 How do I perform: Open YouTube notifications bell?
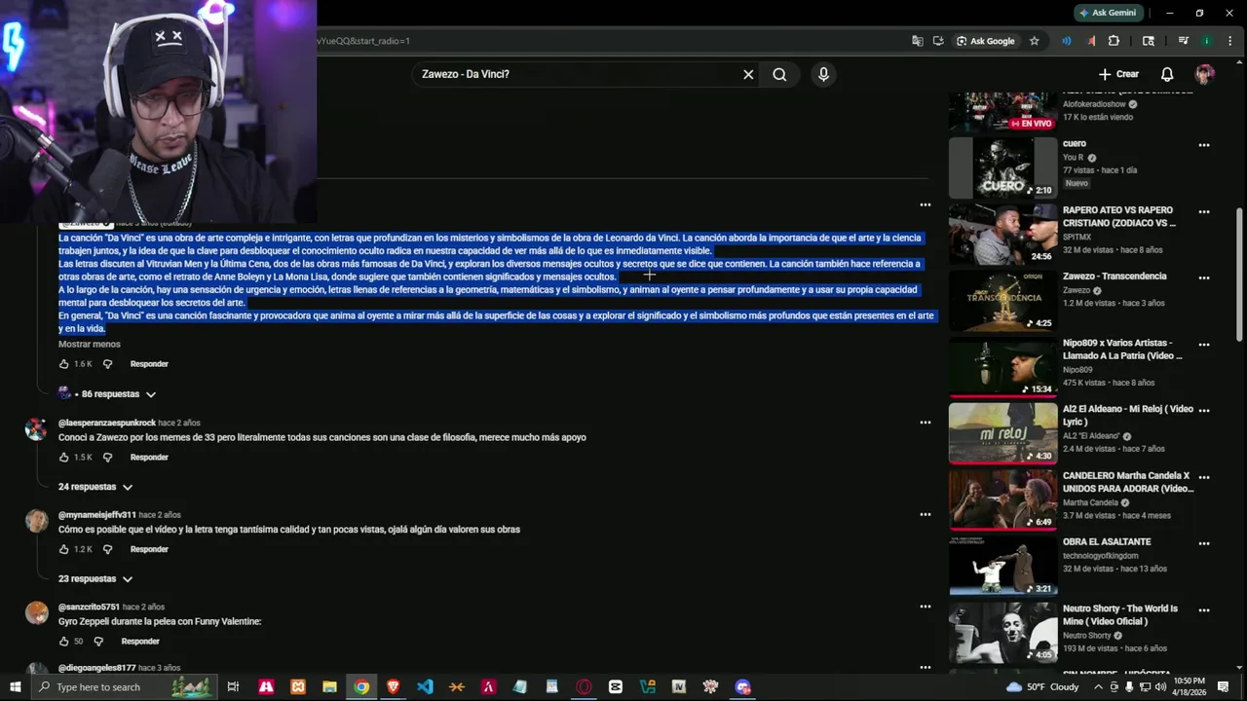point(1167,74)
